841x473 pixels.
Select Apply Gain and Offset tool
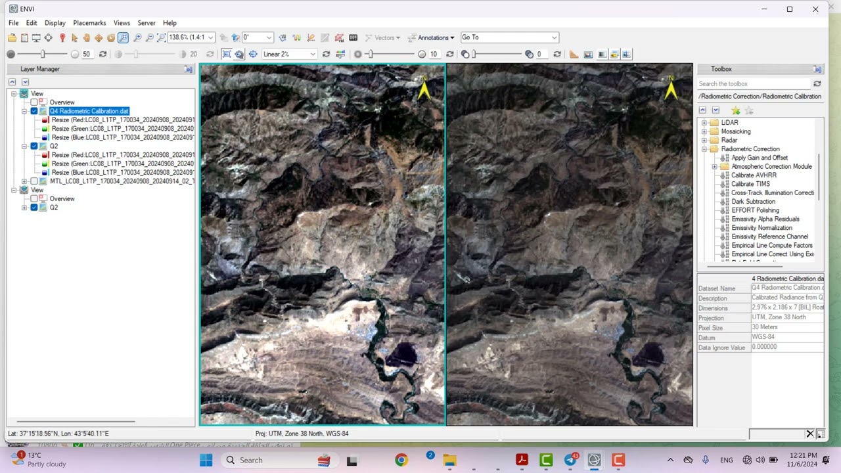tap(760, 158)
